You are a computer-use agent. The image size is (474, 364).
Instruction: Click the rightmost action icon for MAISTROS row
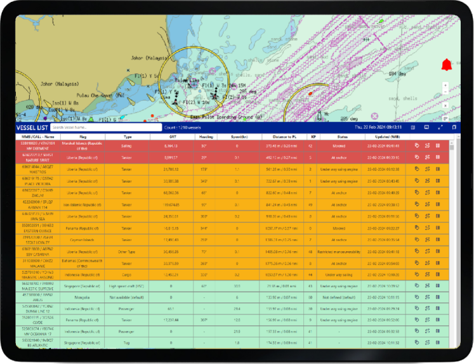pos(438,169)
